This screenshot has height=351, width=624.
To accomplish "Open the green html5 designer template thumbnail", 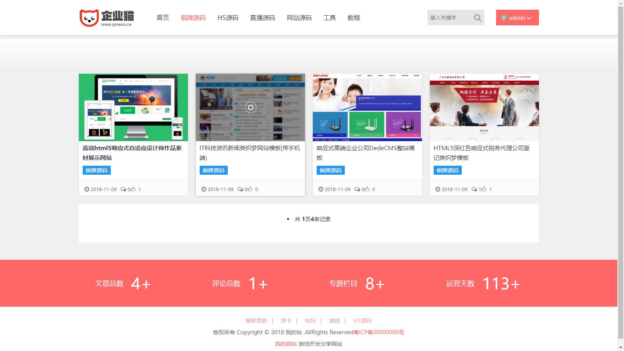I will tap(133, 107).
